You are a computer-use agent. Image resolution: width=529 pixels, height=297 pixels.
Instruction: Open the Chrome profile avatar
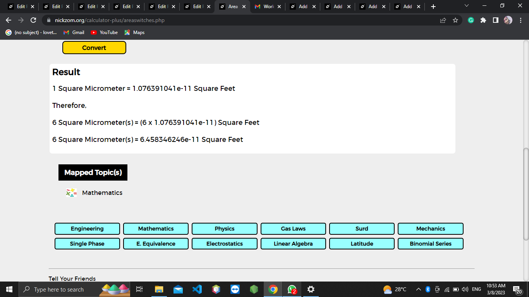point(508,20)
